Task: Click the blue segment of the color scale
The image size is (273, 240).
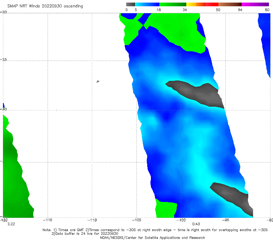Action: pyautogui.click(x=147, y=4)
